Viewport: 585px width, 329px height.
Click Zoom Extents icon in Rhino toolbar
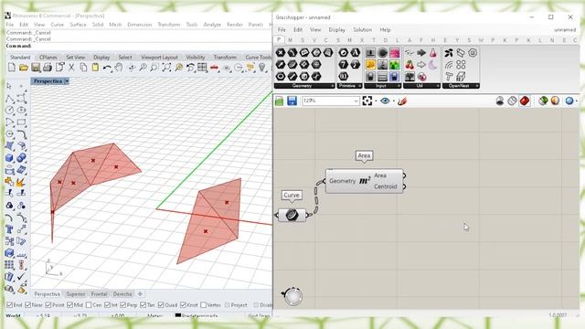(x=166, y=68)
